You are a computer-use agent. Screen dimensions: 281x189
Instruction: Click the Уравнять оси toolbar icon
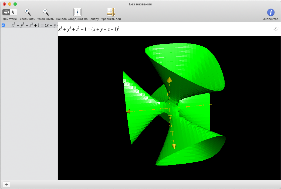[x=111, y=12]
